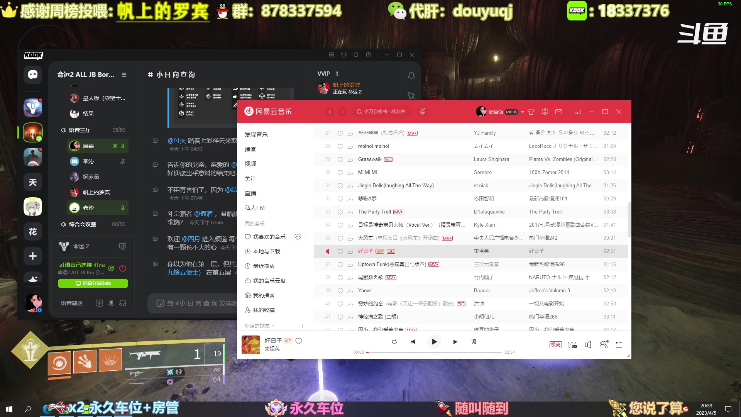Image resolution: width=741 pixels, height=417 pixels.
Task: Open 我的播客
Action: (x=260, y=295)
